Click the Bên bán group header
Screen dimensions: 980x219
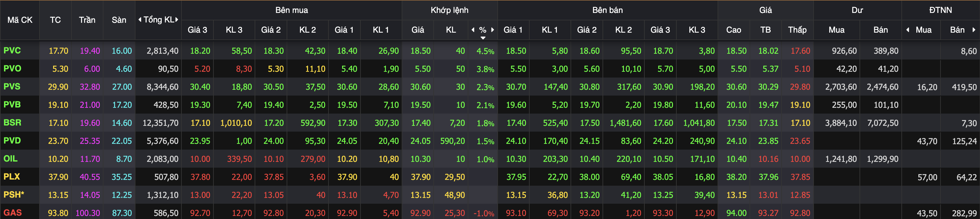607,10
